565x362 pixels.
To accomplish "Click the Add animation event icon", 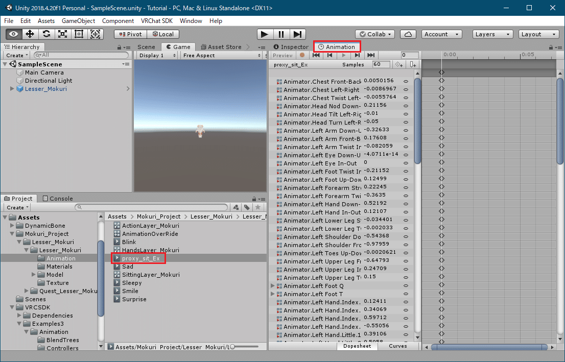I will [413, 64].
